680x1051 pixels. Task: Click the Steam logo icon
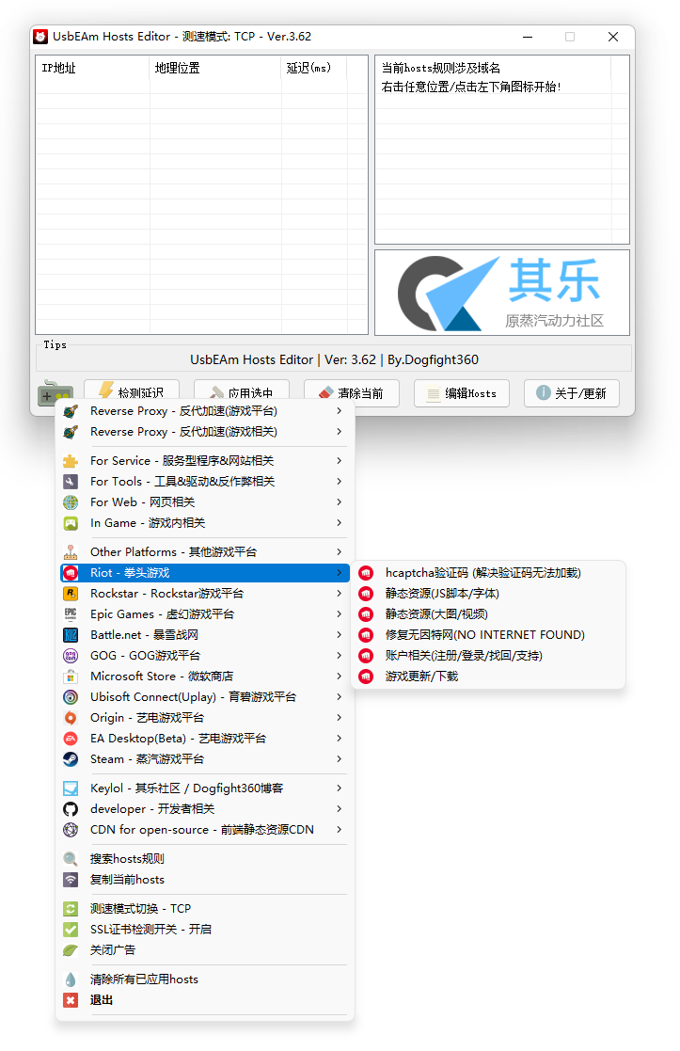(x=71, y=758)
